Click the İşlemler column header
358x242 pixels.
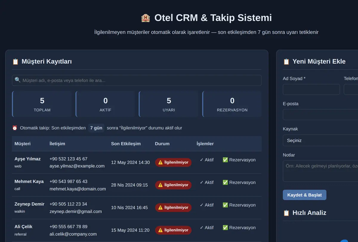[x=205, y=144]
